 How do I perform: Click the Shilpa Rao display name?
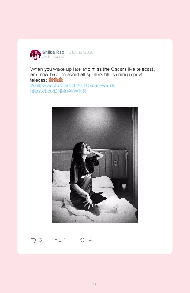point(53,52)
